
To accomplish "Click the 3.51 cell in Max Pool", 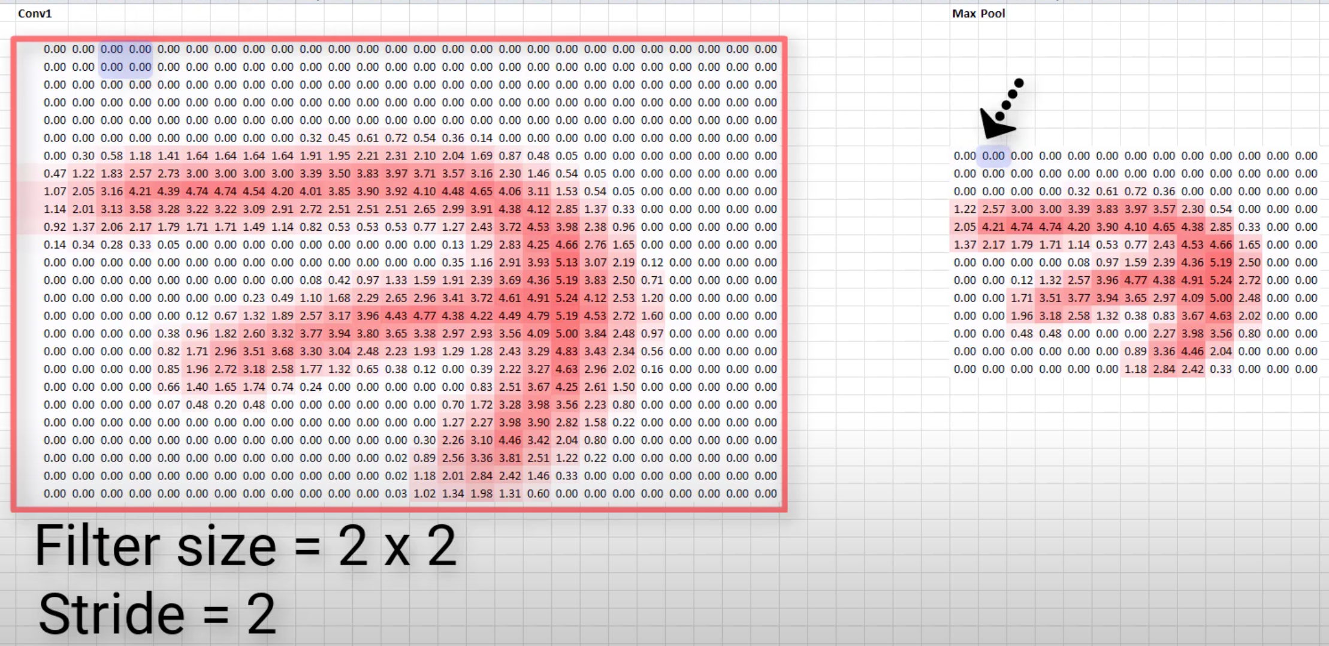I will pyautogui.click(x=1050, y=298).
